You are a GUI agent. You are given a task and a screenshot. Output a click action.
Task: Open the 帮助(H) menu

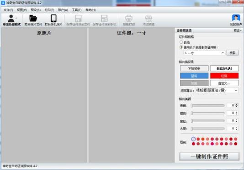click(90, 10)
